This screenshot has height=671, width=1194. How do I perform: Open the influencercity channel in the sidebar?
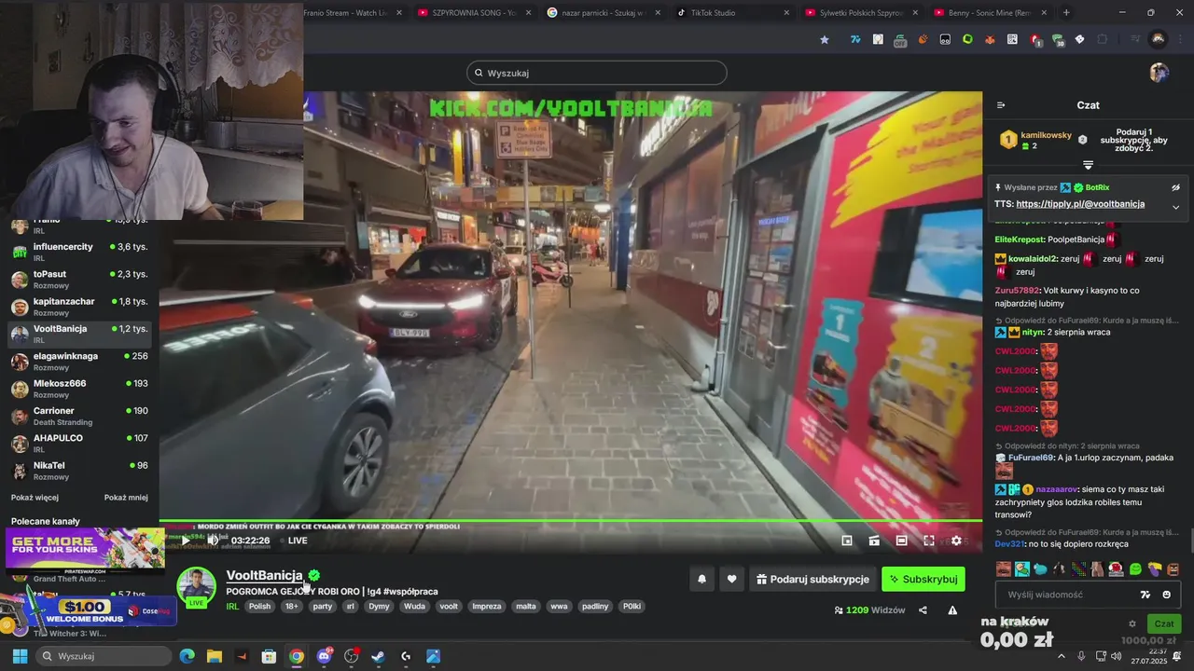(x=79, y=252)
